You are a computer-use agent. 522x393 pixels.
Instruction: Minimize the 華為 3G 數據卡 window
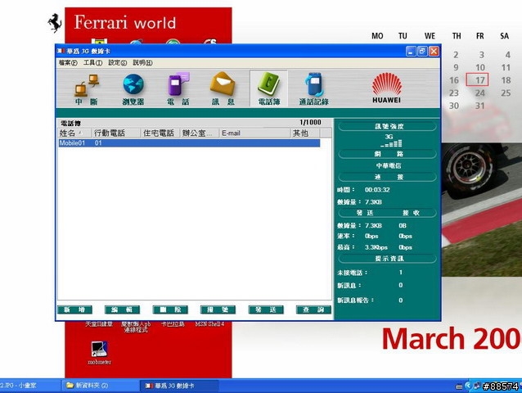click(411, 52)
